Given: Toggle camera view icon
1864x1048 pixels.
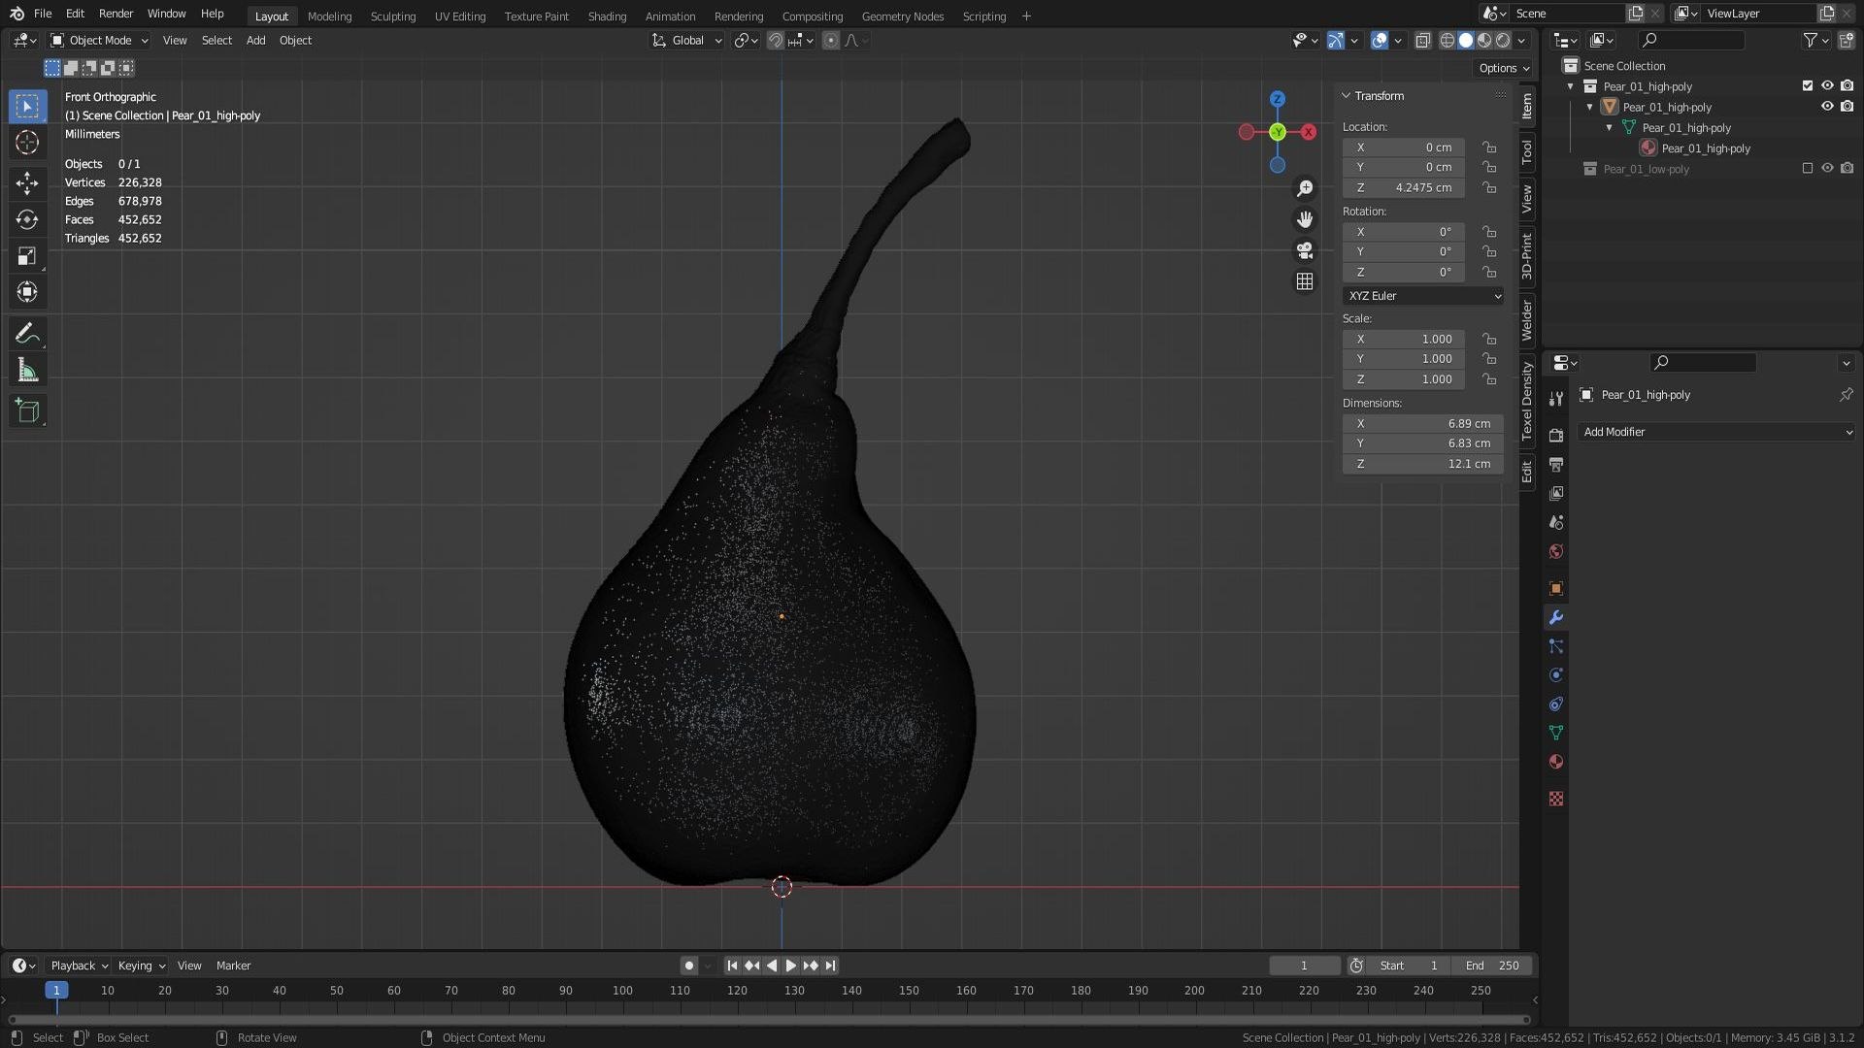Looking at the screenshot, I should [1305, 250].
